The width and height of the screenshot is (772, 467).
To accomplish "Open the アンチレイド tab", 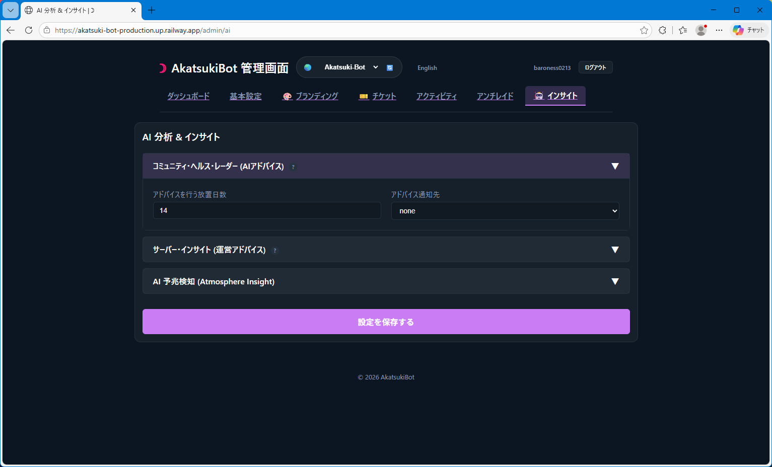I will [495, 96].
